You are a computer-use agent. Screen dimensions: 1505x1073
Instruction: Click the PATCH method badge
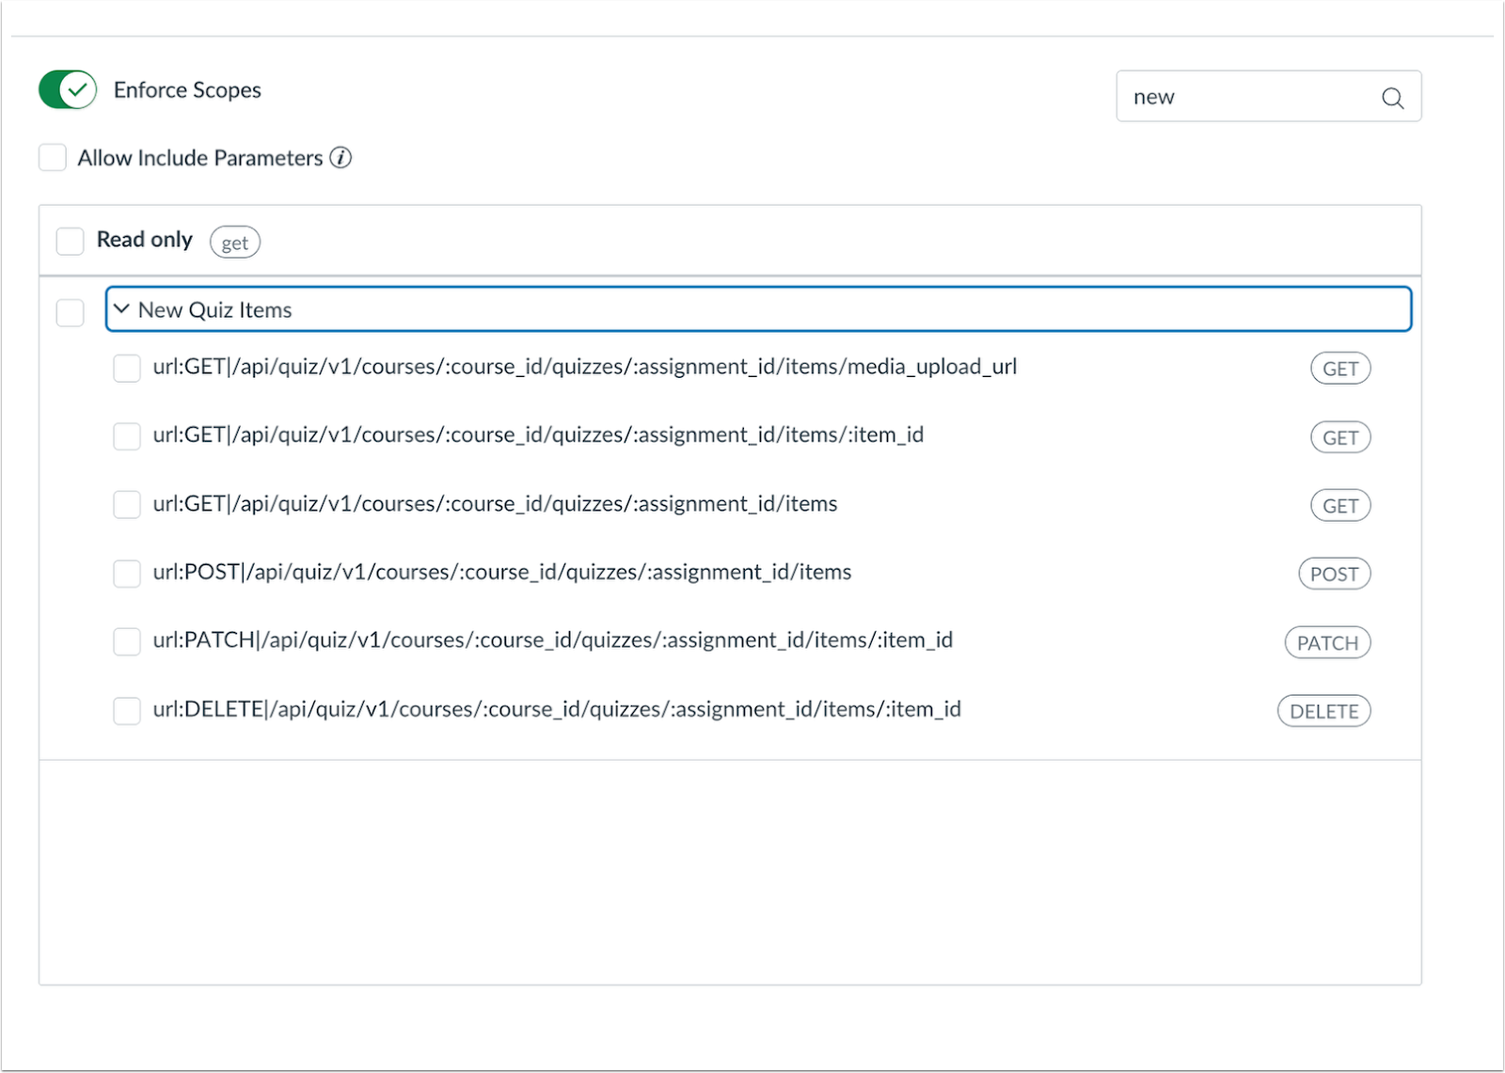(1328, 642)
